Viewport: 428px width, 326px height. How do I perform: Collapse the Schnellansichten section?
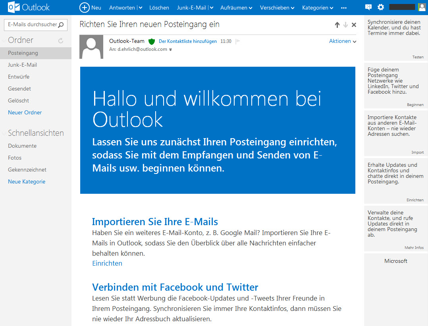point(4,133)
